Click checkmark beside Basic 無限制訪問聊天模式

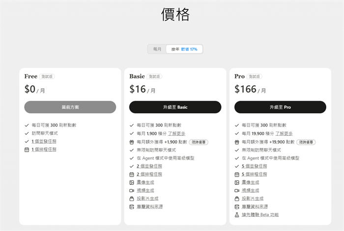[x=132, y=150]
